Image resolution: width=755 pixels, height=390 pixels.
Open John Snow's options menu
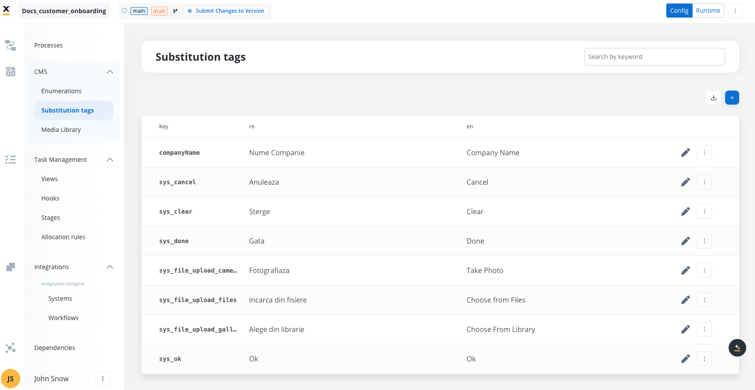(x=103, y=379)
